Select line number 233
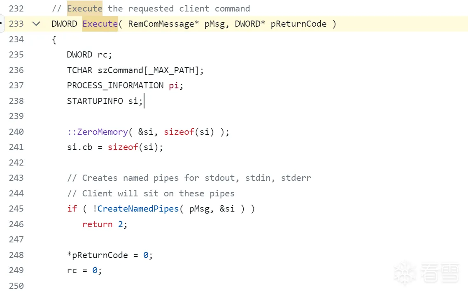468x295 pixels. pyautogui.click(x=16, y=23)
